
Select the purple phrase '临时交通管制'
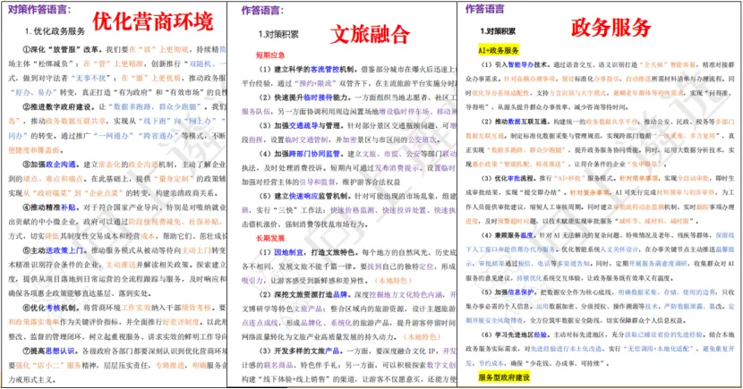pos(306,140)
